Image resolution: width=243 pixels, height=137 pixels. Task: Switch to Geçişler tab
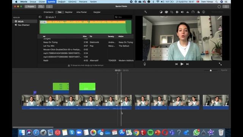[97, 12]
